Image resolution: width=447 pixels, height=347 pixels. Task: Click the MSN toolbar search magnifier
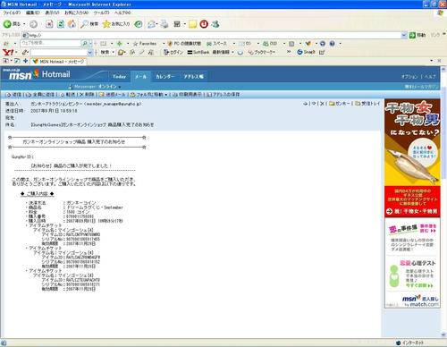[x=85, y=44]
